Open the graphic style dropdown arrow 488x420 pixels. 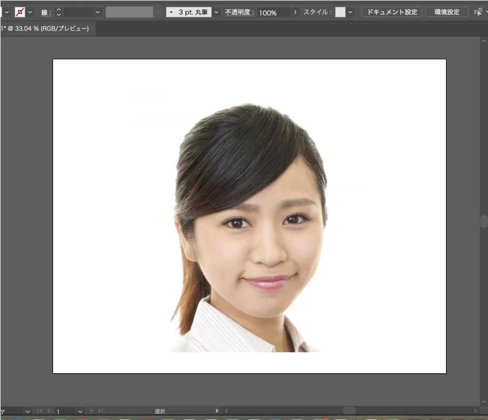[x=350, y=12]
